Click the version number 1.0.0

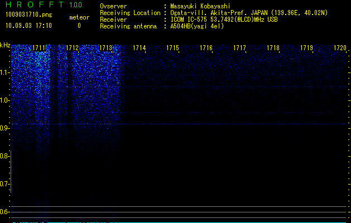(76, 5)
